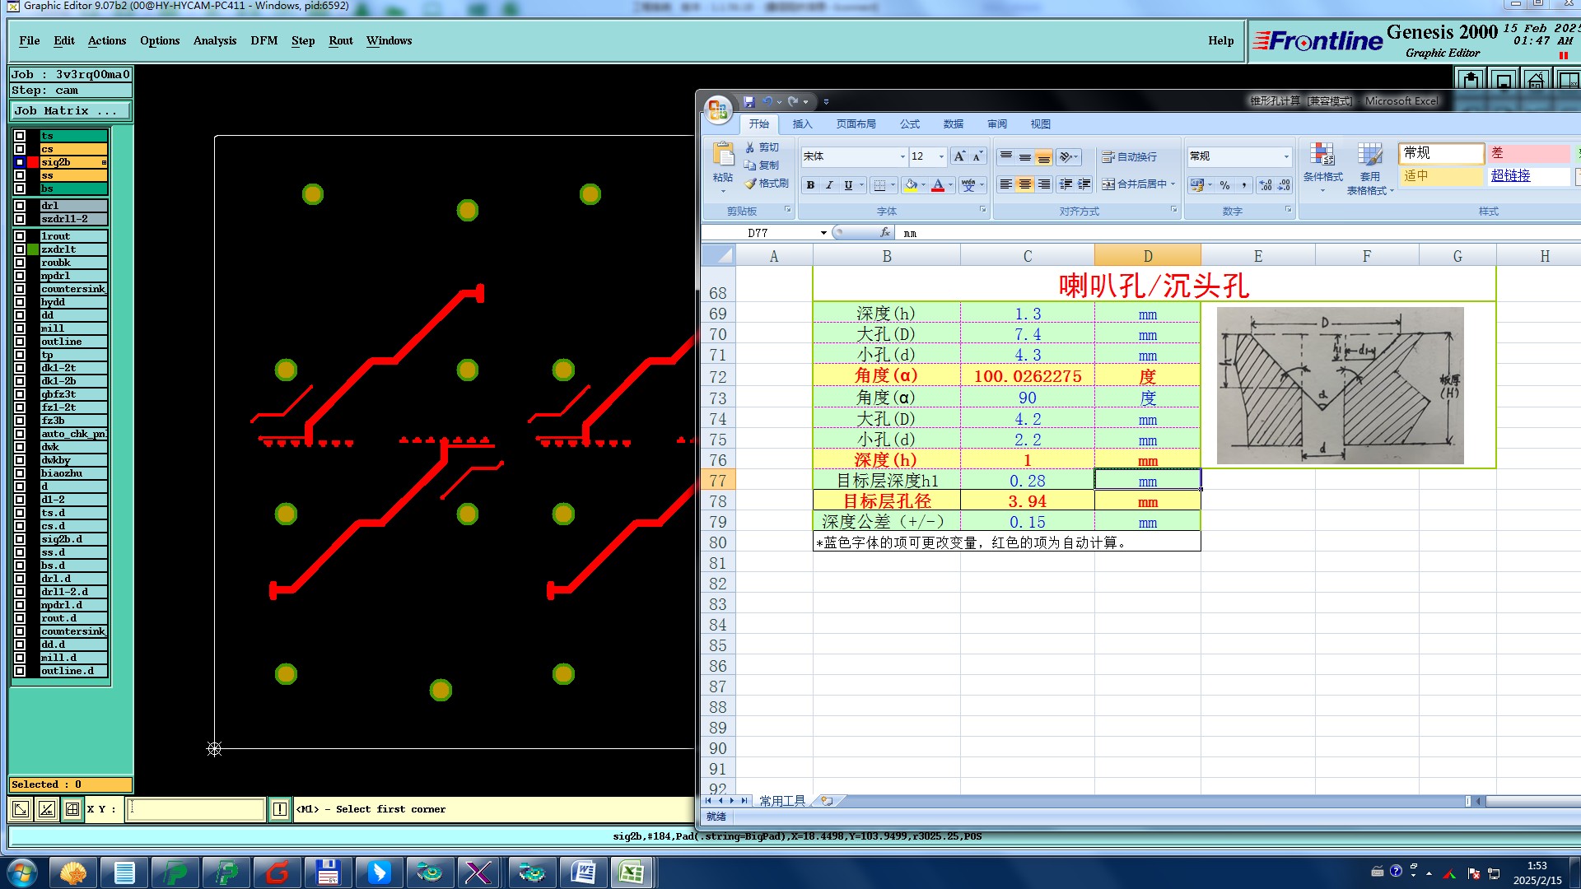Toggle checkbox for the drl layer

click(x=20, y=206)
